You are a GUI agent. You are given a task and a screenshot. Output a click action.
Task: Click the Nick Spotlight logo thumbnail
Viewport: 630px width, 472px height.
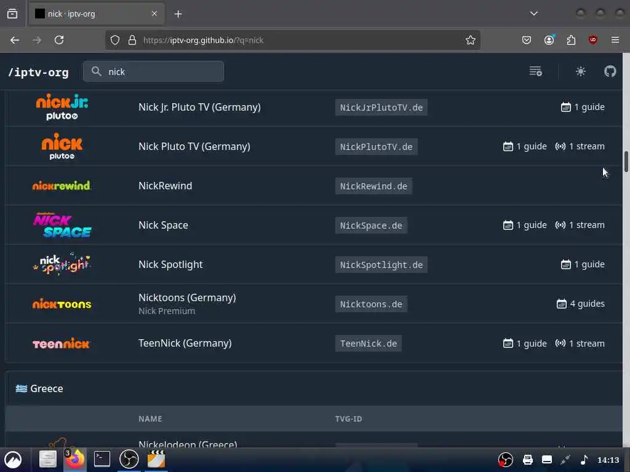point(62,264)
